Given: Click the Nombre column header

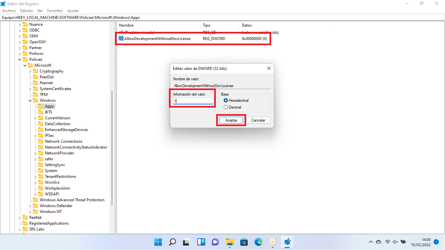Looking at the screenshot, I should [159, 25].
